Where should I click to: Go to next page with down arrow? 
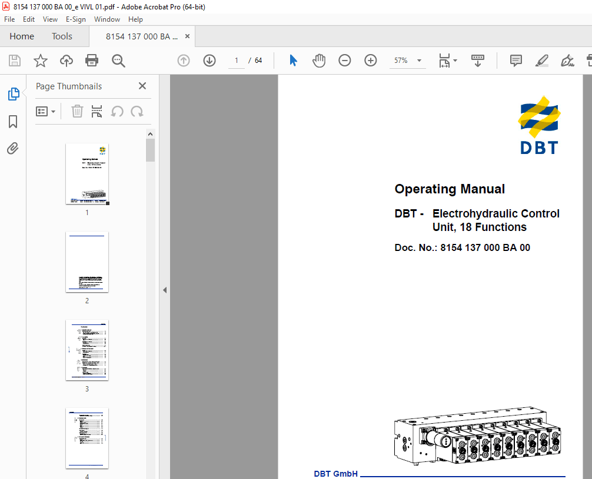coord(209,61)
